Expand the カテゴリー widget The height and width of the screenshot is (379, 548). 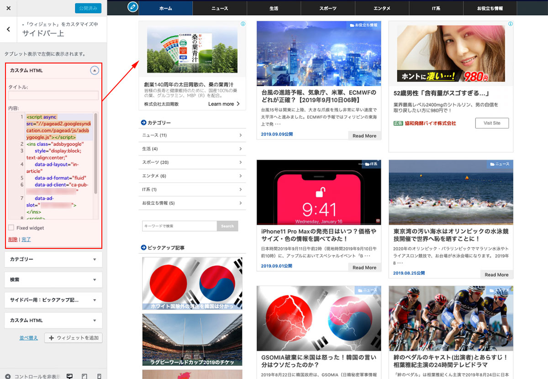tap(53, 259)
